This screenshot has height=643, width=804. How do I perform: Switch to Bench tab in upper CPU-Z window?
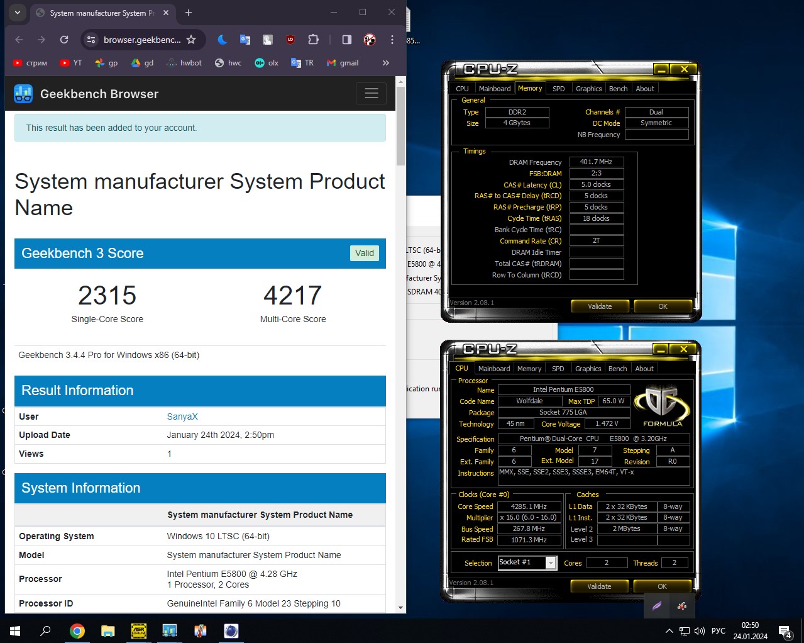point(619,89)
